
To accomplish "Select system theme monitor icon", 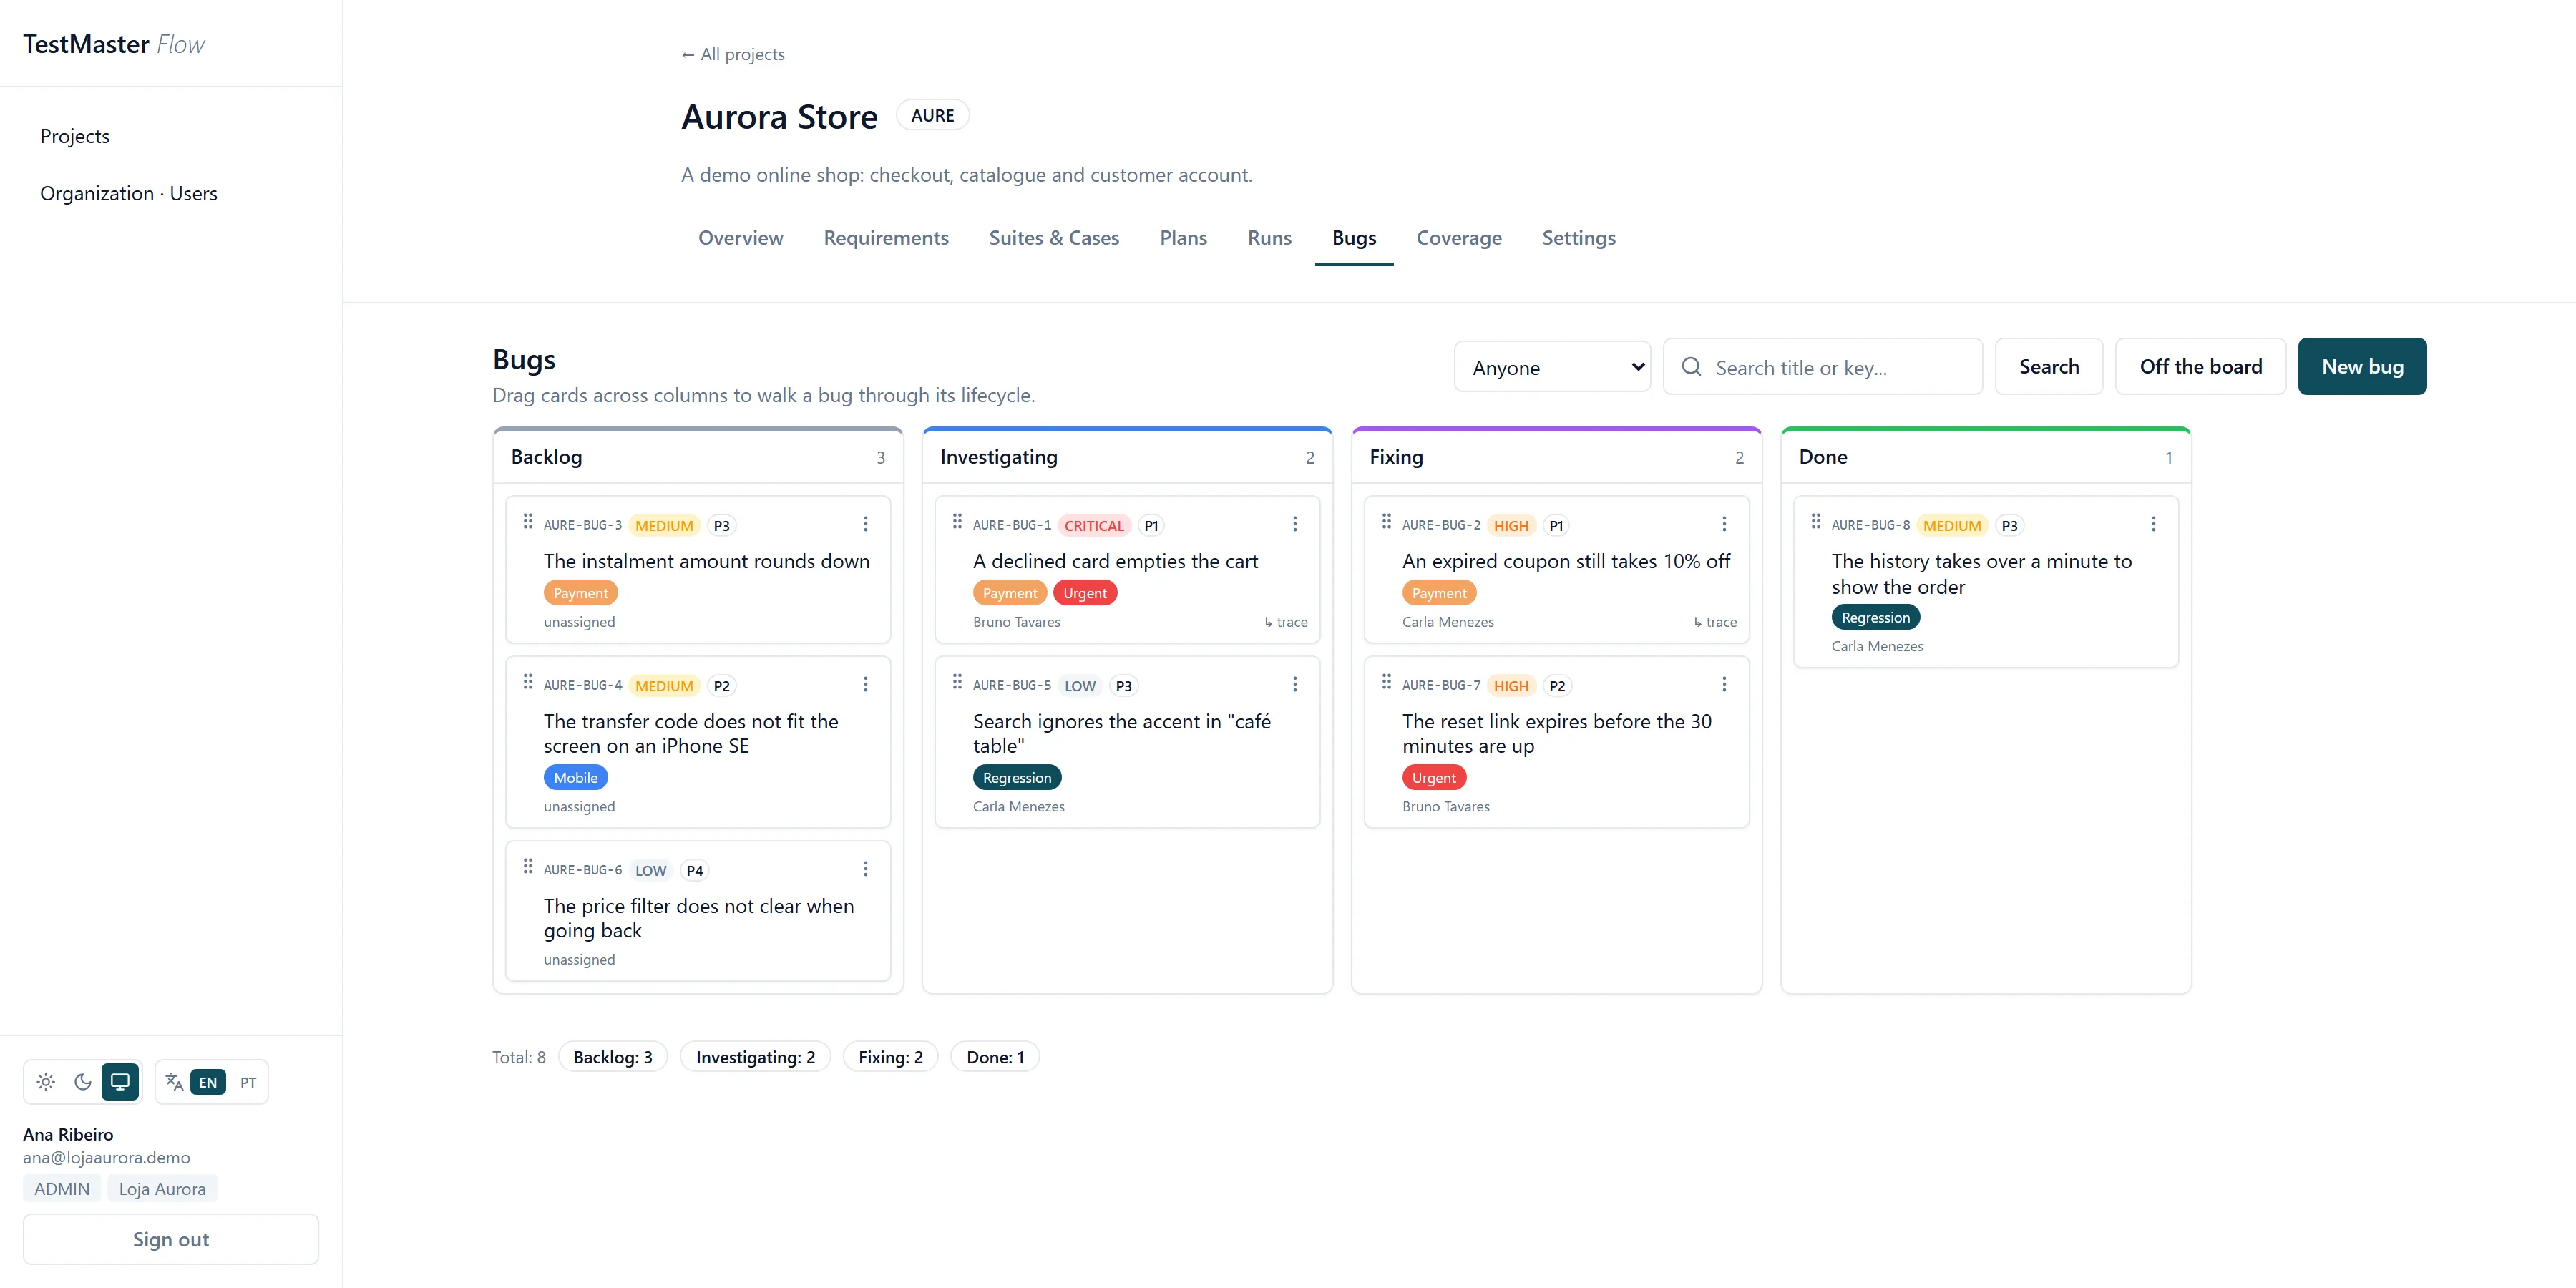I will tap(120, 1082).
